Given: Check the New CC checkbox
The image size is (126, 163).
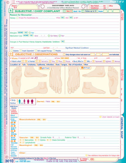Looking at the screenshot, I should [64, 11].
